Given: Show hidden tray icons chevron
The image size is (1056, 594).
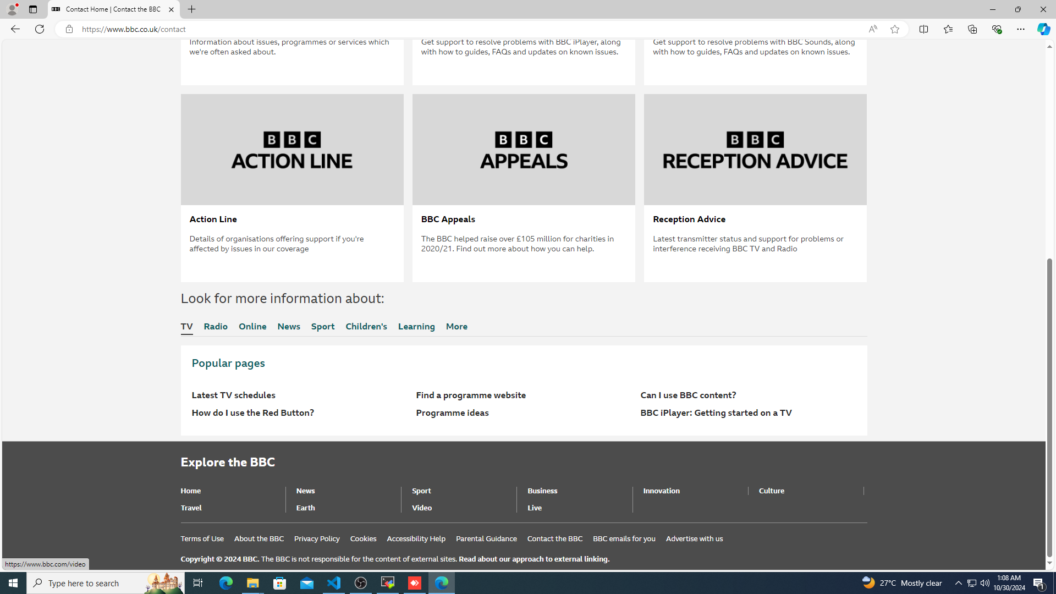Looking at the screenshot, I should coord(959,583).
